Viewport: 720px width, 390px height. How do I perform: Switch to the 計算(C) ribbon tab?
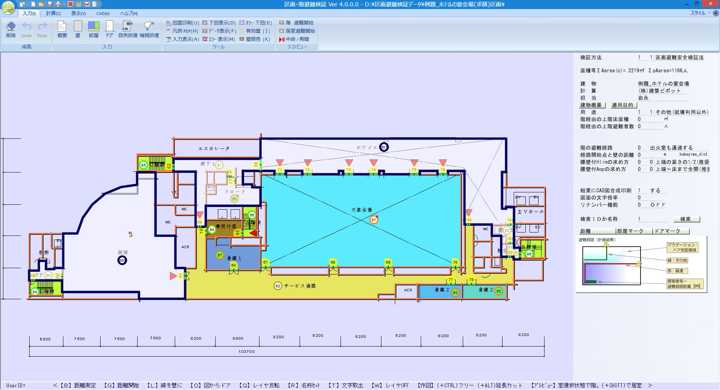click(x=53, y=13)
